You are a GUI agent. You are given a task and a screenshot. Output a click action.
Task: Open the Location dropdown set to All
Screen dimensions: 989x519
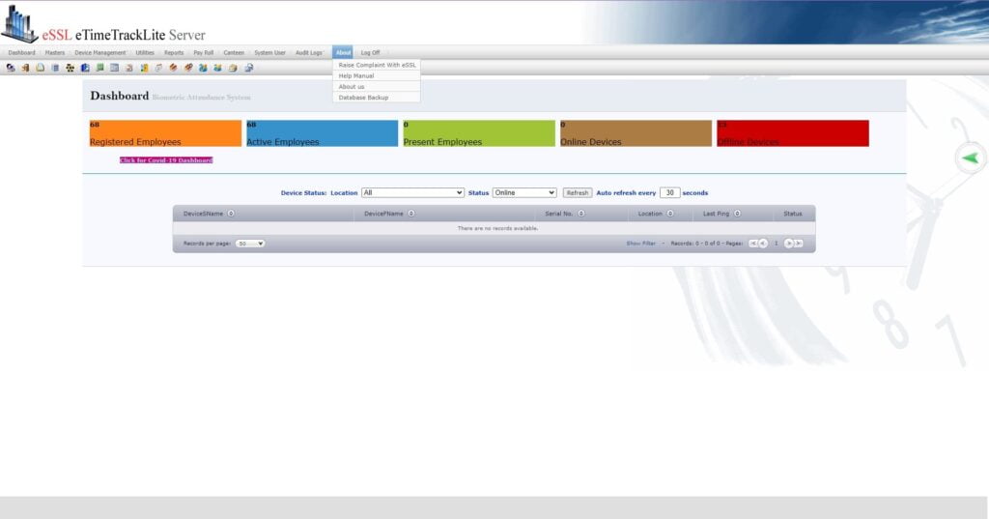coord(412,192)
